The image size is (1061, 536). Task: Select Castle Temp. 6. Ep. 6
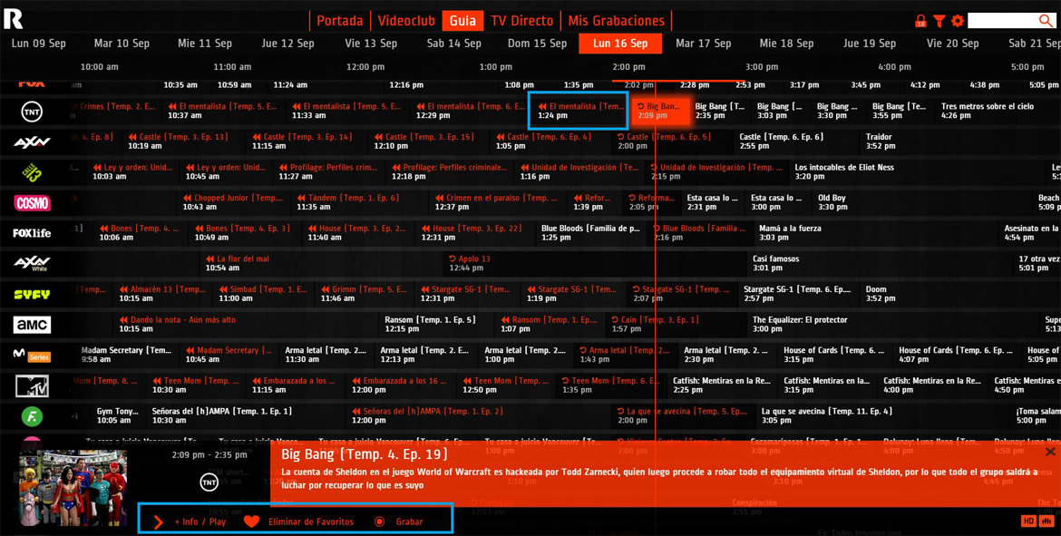point(782,141)
